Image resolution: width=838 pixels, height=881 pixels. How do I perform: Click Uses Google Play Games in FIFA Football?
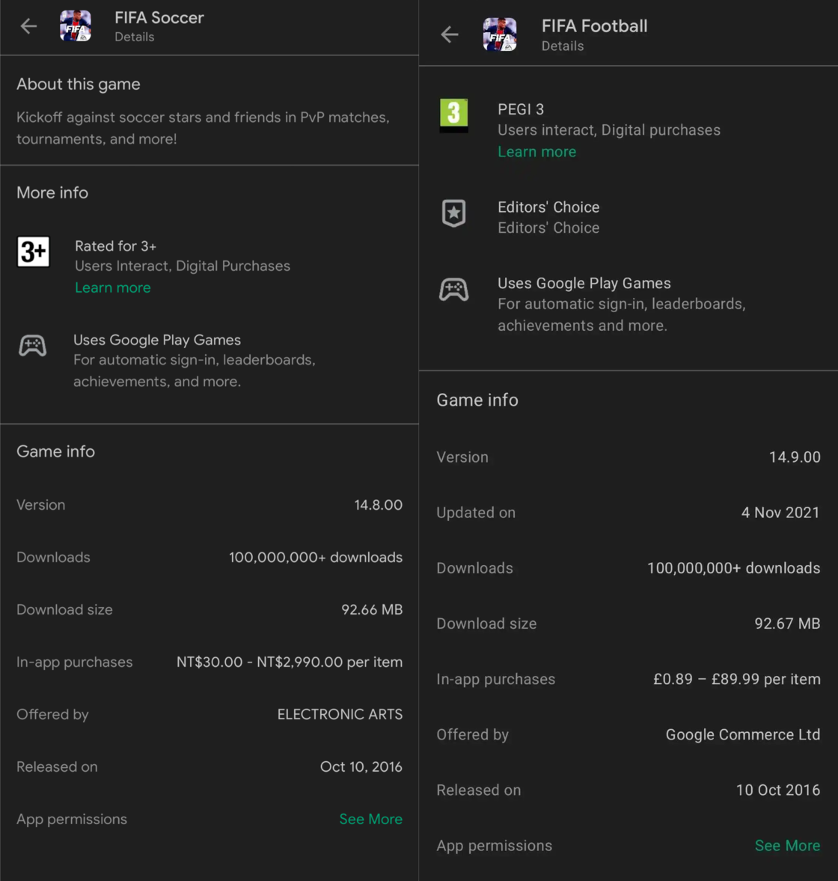[584, 283]
